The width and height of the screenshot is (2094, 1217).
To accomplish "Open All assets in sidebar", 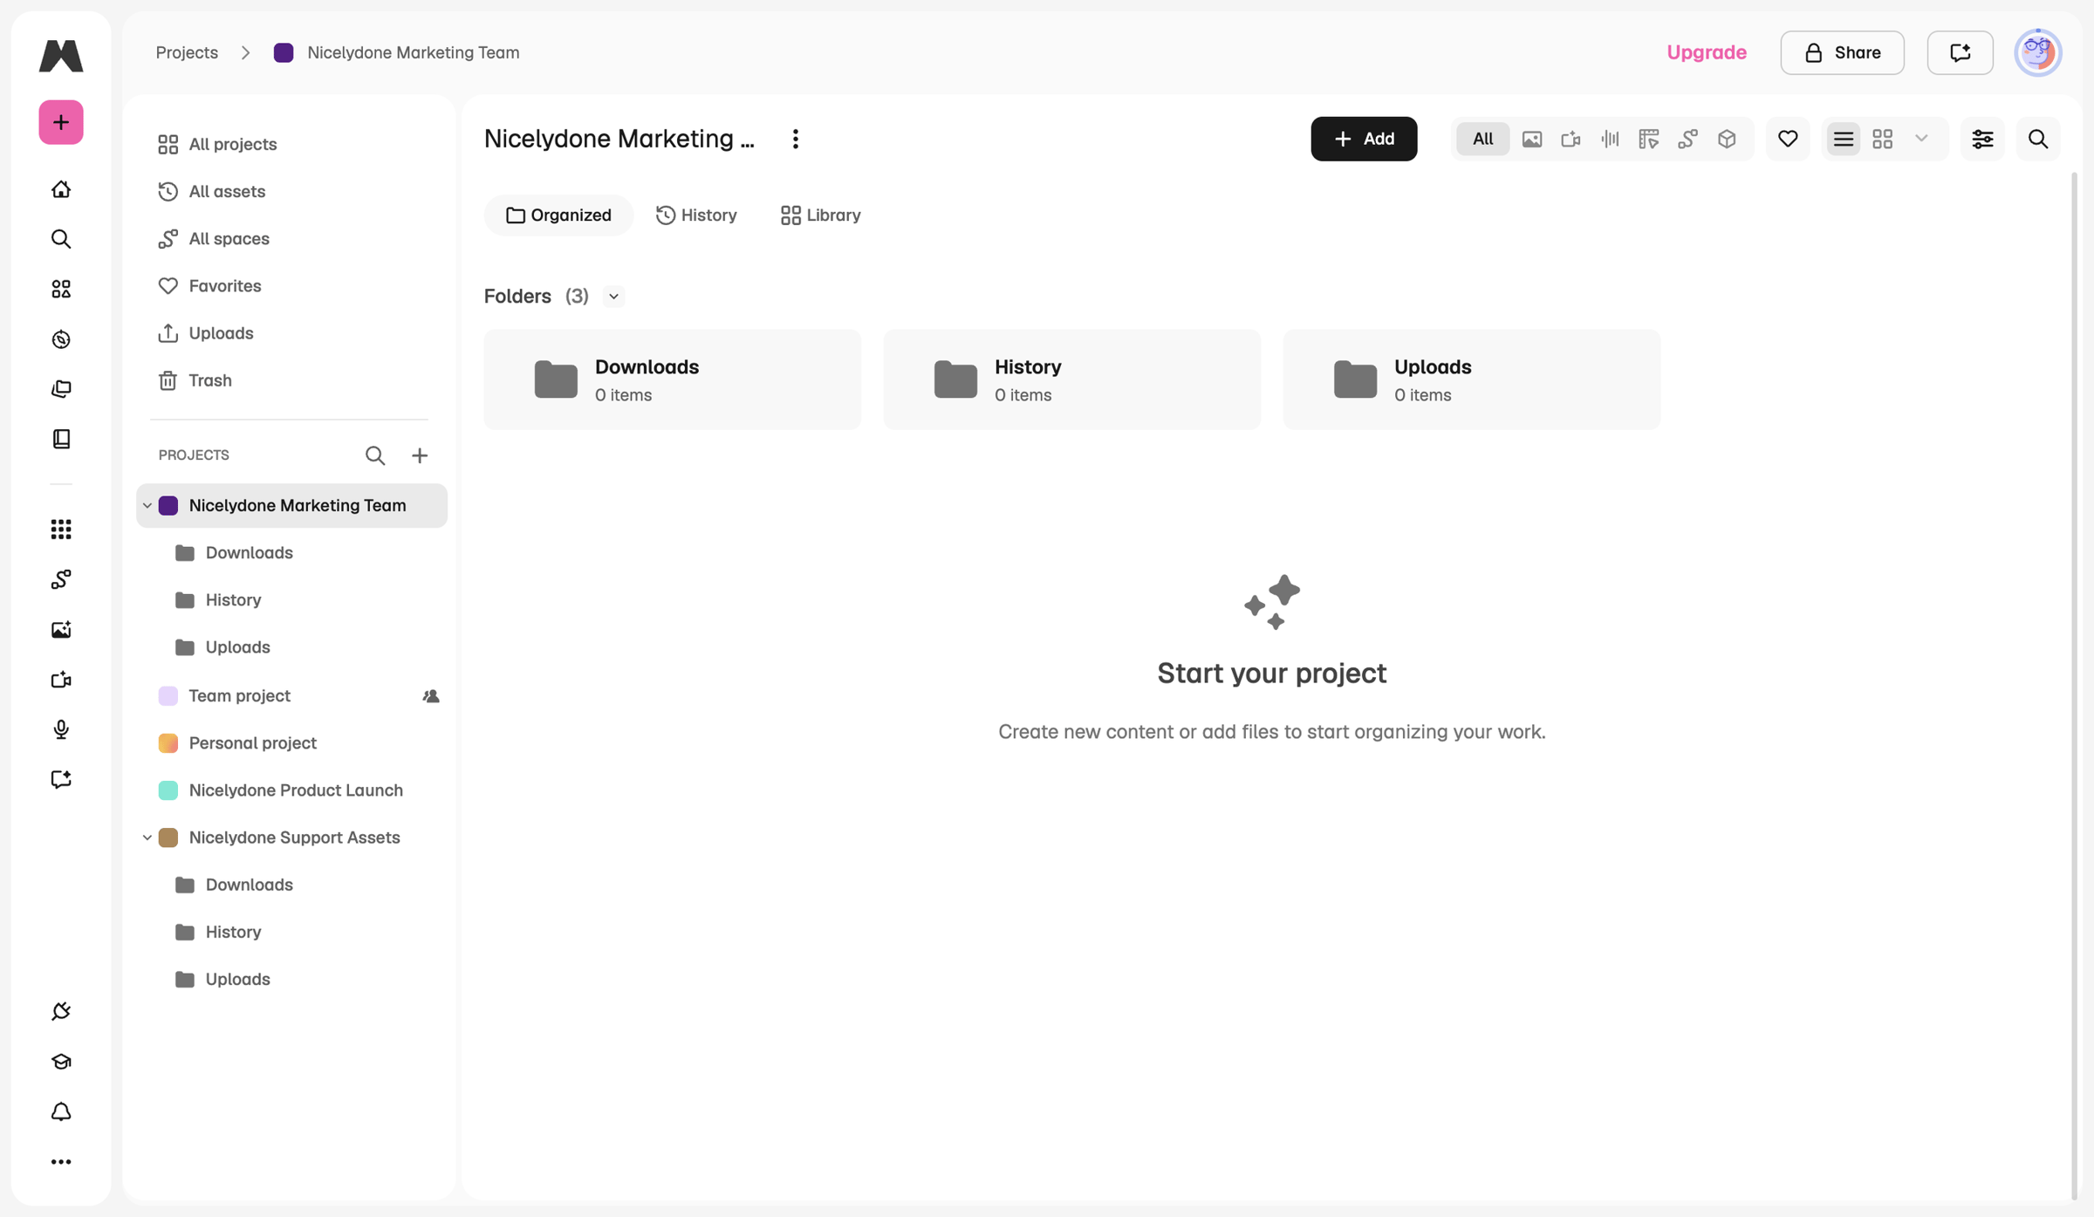I will 211,191.
